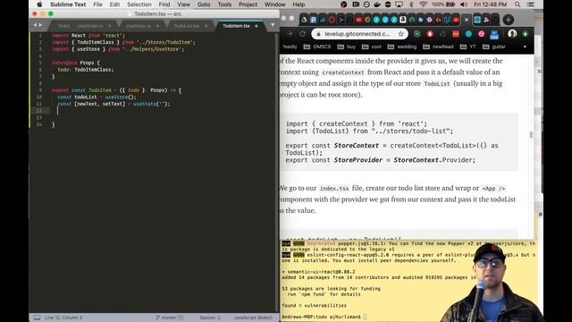Click the createContext inline code in article
The image size is (572, 322).
click(343, 72)
